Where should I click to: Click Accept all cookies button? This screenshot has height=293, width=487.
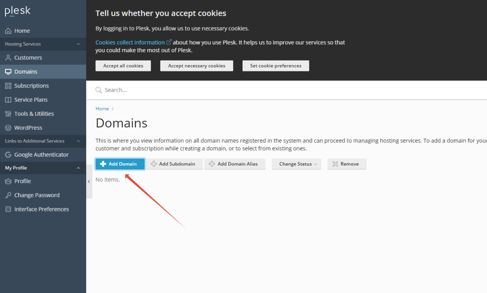pyautogui.click(x=123, y=66)
